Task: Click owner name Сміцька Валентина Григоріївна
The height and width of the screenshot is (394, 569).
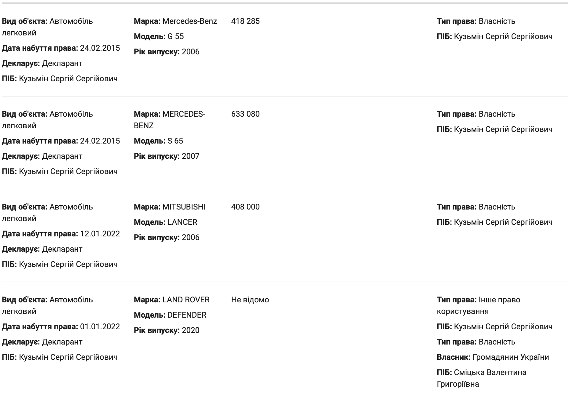Action: click(x=490, y=372)
